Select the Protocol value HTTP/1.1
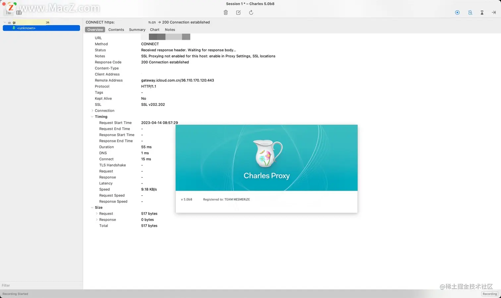Image resolution: width=501 pixels, height=298 pixels. 148,86
